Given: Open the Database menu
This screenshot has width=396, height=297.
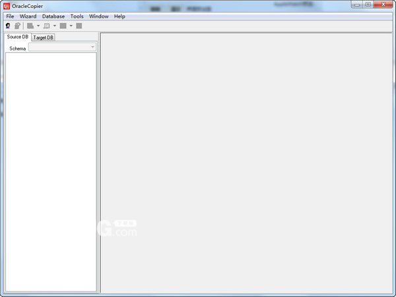Looking at the screenshot, I should click(53, 16).
